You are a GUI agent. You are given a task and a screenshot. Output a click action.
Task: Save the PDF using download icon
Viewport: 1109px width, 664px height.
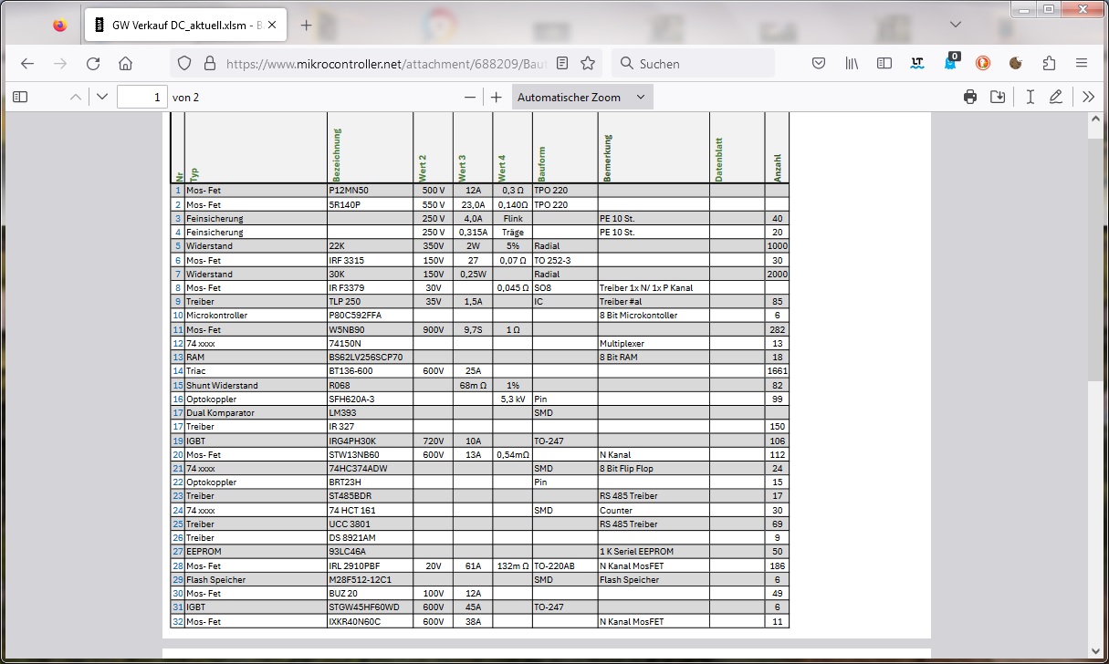coord(998,97)
